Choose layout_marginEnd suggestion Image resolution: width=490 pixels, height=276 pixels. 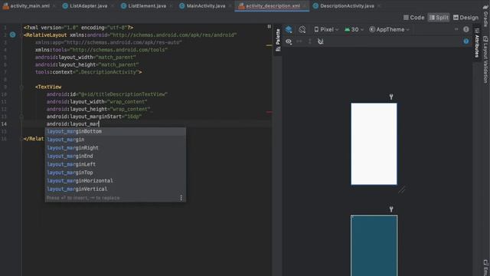click(116, 156)
